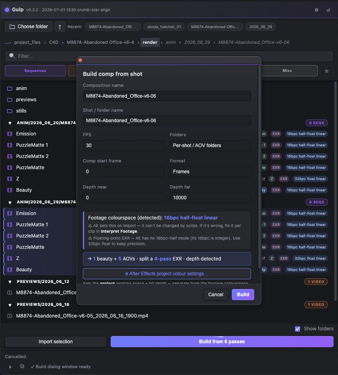Screen dimensions: 338x375
Task: Open the Format dropdown showing Frames
Action: [210, 172]
